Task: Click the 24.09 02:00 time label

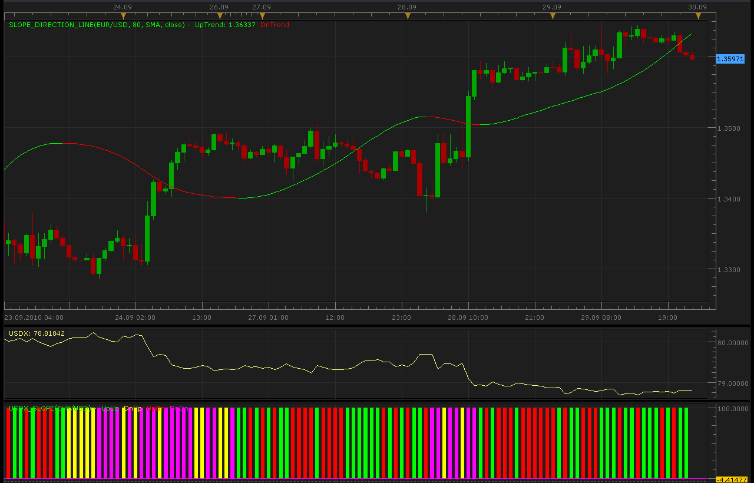Action: tap(135, 317)
